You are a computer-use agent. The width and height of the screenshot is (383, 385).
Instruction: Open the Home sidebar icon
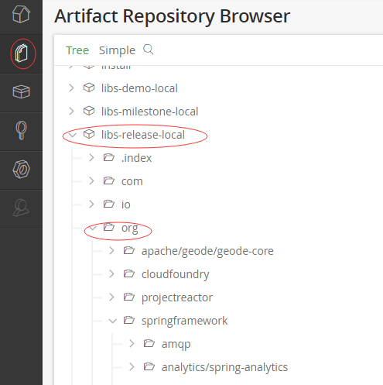(21, 14)
